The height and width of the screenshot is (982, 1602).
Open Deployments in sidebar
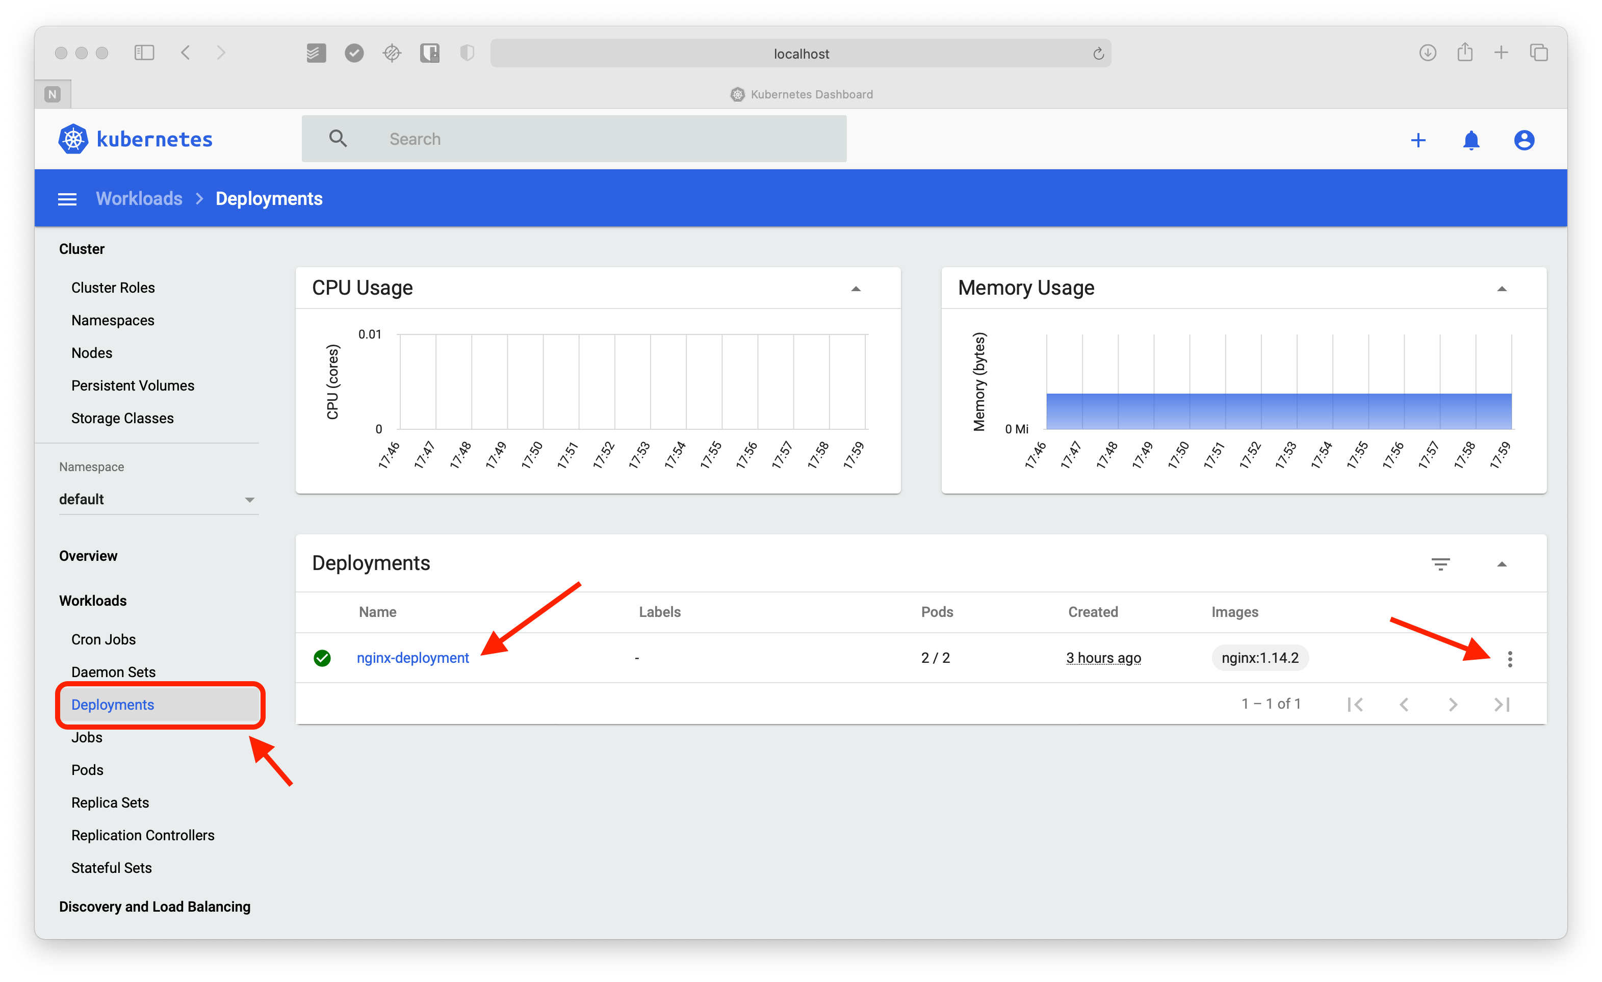coord(160,705)
